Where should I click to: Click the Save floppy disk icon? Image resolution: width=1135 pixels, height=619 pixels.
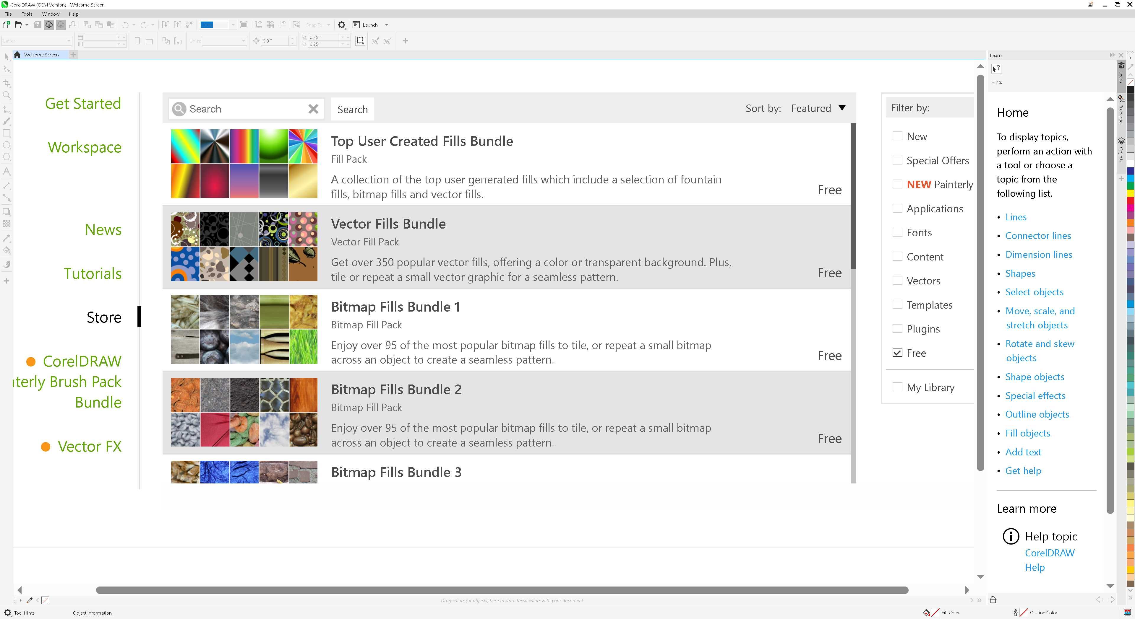click(x=38, y=25)
